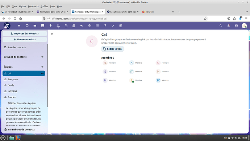Click the sidebar vertical scrollbar
Viewport: 250px width, 141px height.
tap(47, 76)
